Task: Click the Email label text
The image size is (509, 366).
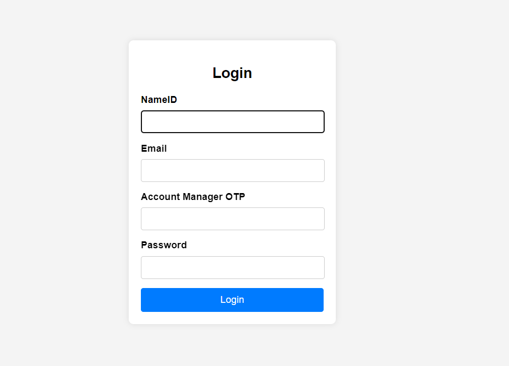Action: click(x=154, y=149)
